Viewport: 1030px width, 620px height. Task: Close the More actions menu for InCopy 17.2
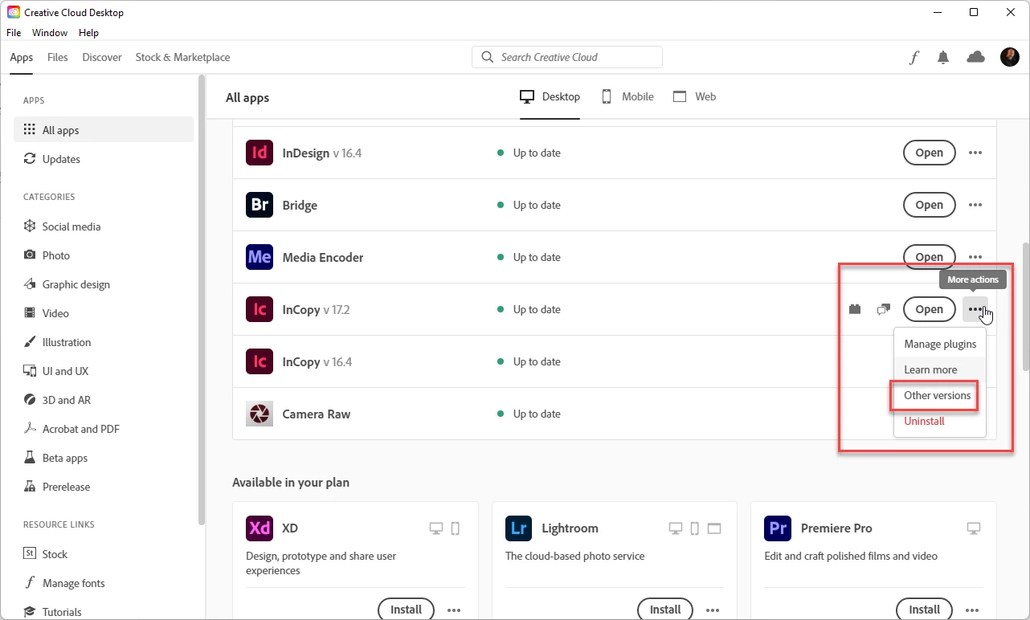click(x=975, y=309)
